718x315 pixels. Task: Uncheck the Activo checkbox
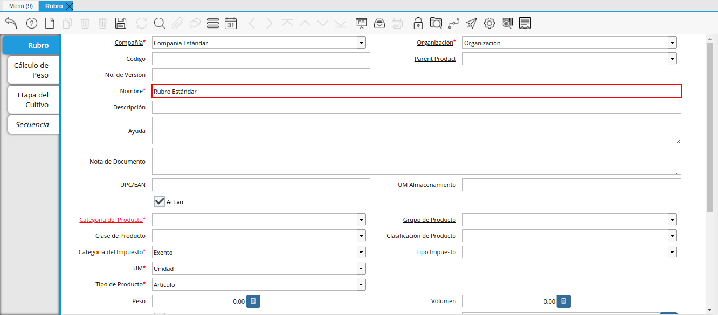[160, 201]
